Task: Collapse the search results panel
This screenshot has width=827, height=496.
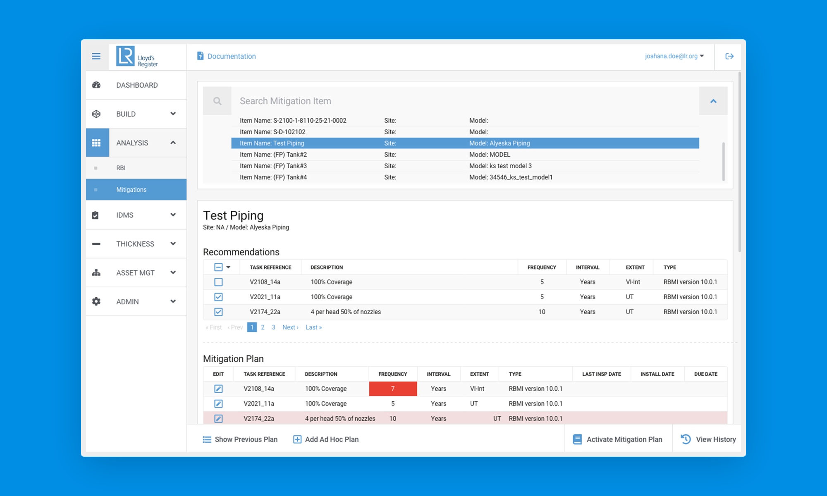Action: (x=713, y=101)
